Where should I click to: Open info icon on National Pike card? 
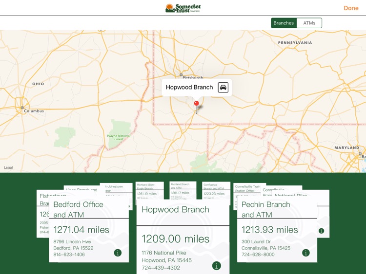322,231
